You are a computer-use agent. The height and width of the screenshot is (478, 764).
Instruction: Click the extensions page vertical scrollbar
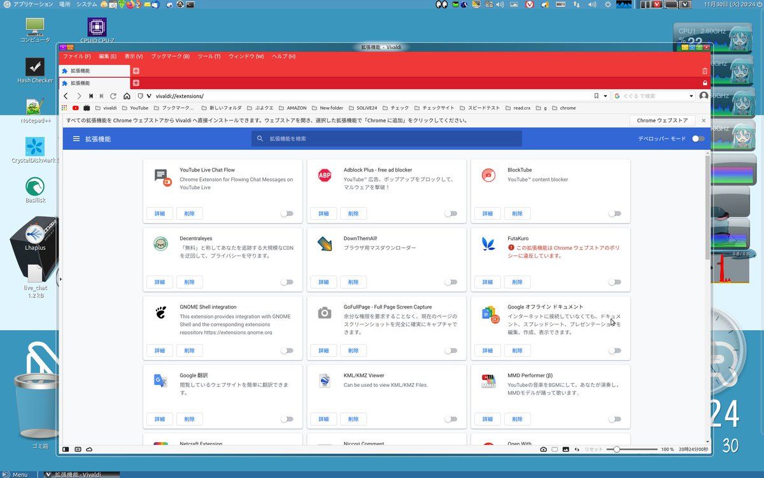[707, 207]
